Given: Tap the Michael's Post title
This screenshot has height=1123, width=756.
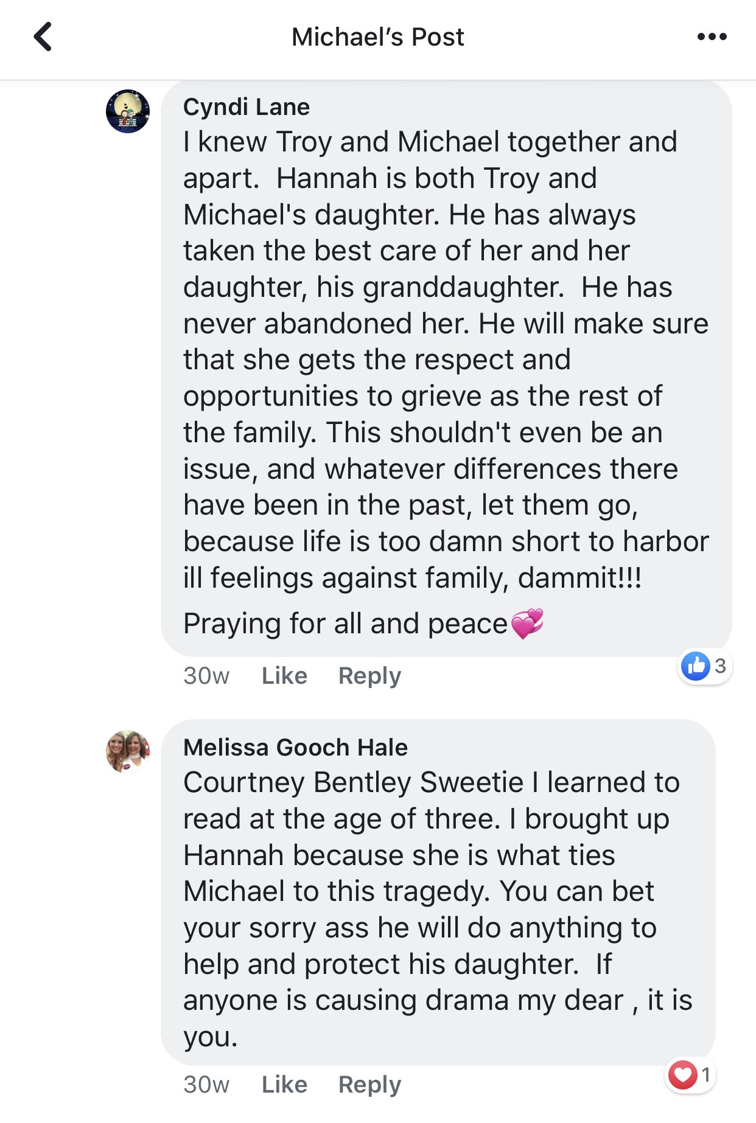Looking at the screenshot, I should (377, 37).
